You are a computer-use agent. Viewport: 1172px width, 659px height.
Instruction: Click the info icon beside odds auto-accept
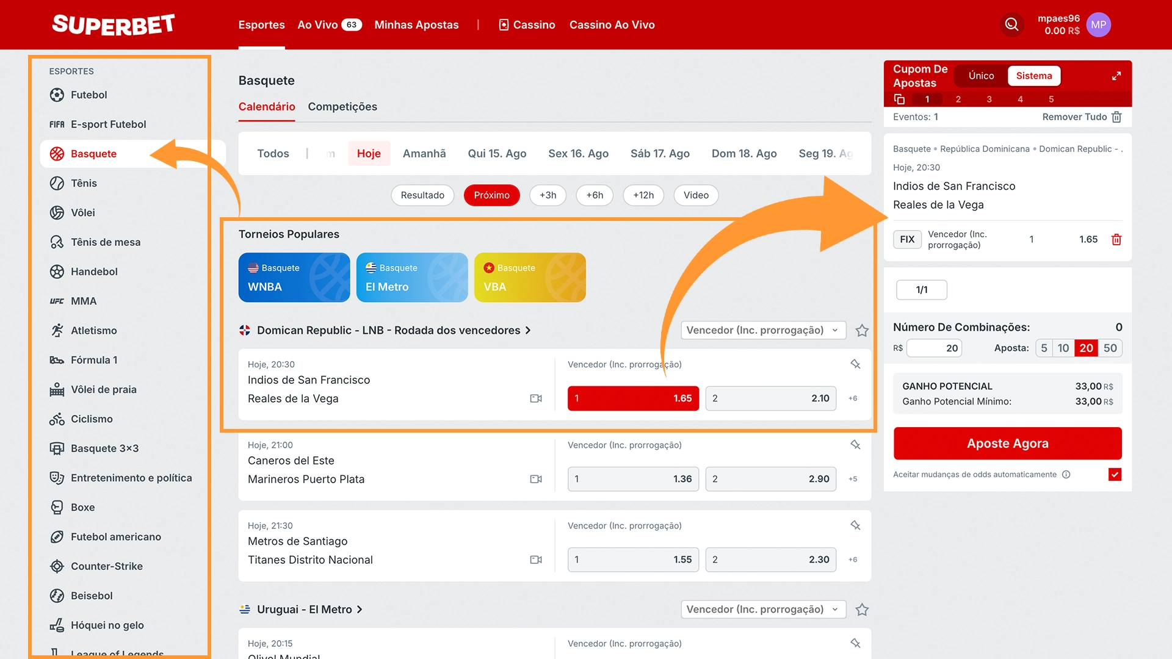[1066, 474]
